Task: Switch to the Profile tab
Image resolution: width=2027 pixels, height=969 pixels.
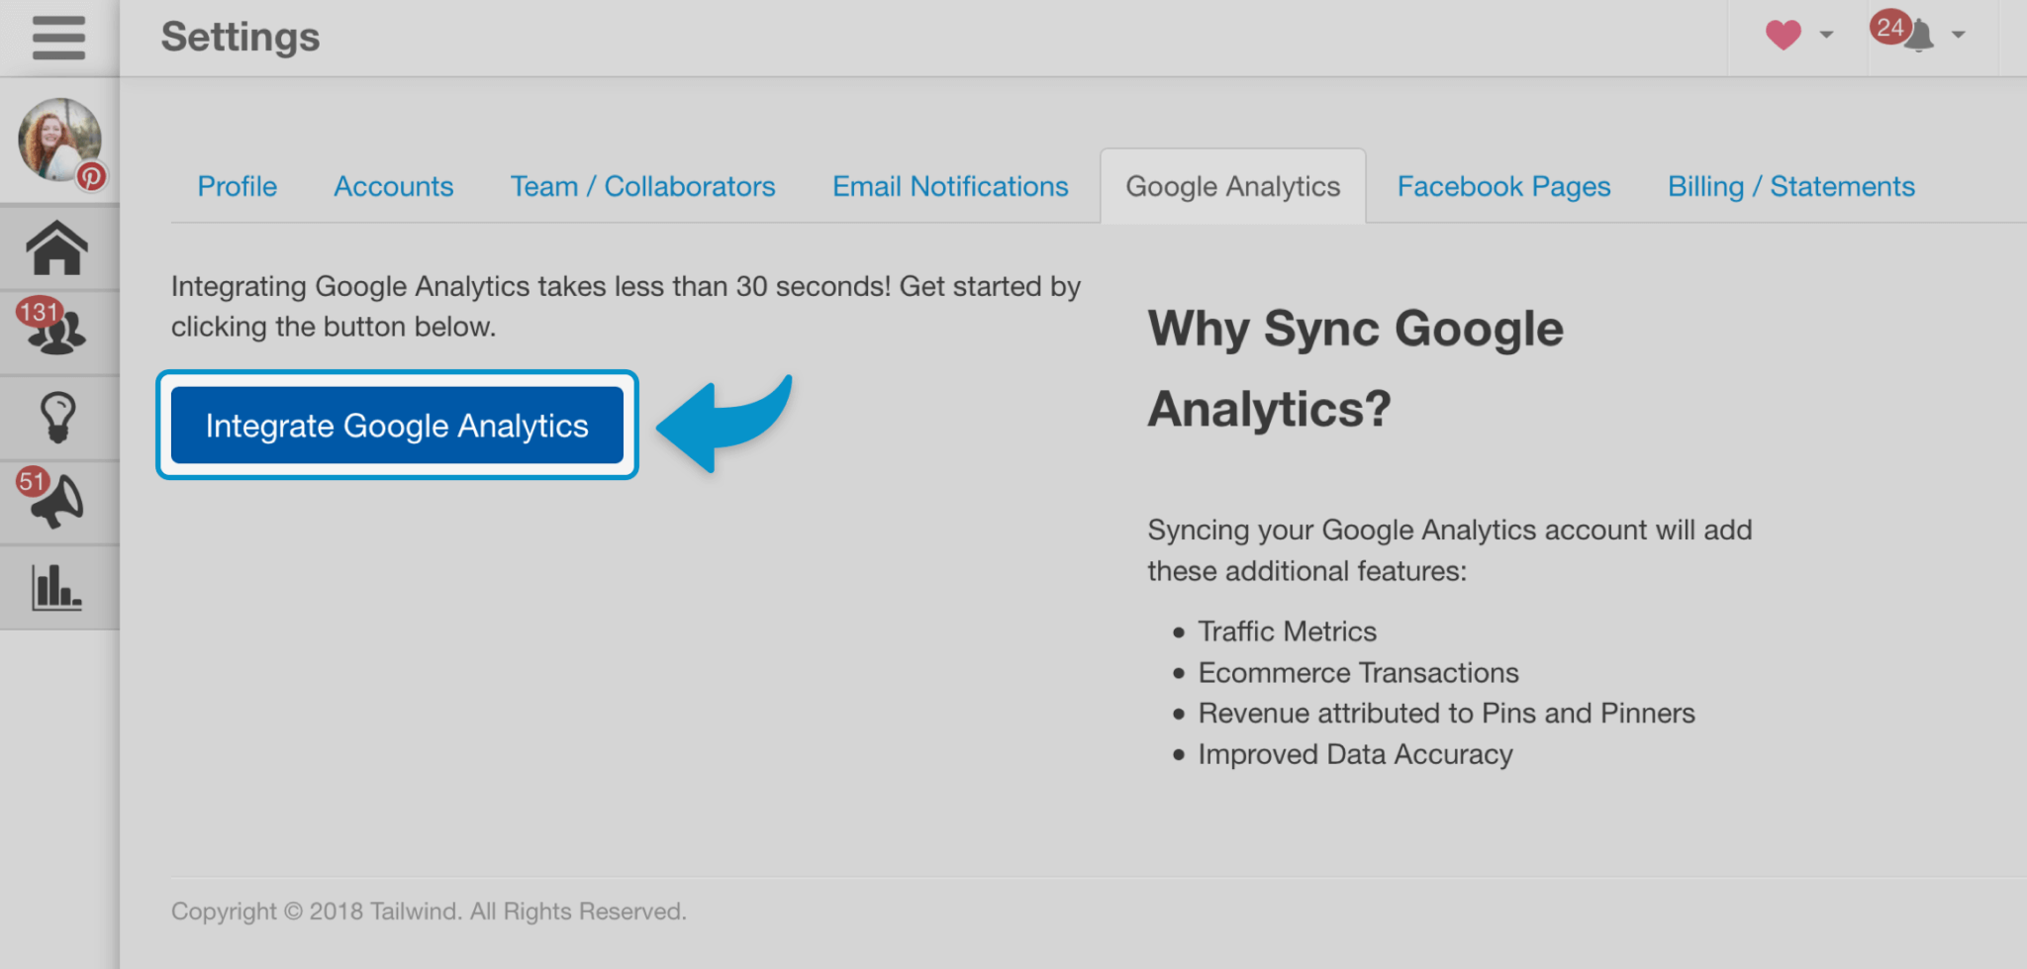Action: (238, 186)
